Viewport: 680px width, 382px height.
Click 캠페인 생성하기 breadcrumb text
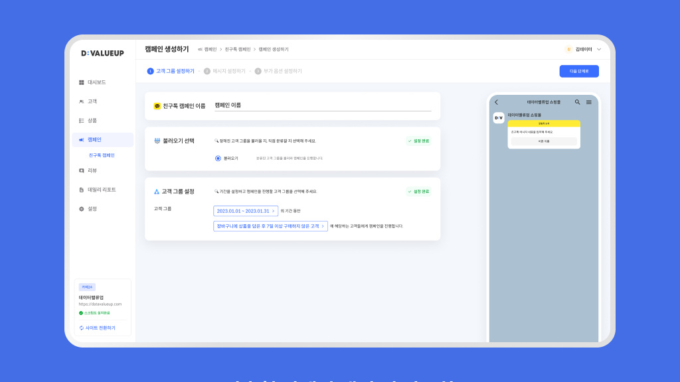coord(274,49)
